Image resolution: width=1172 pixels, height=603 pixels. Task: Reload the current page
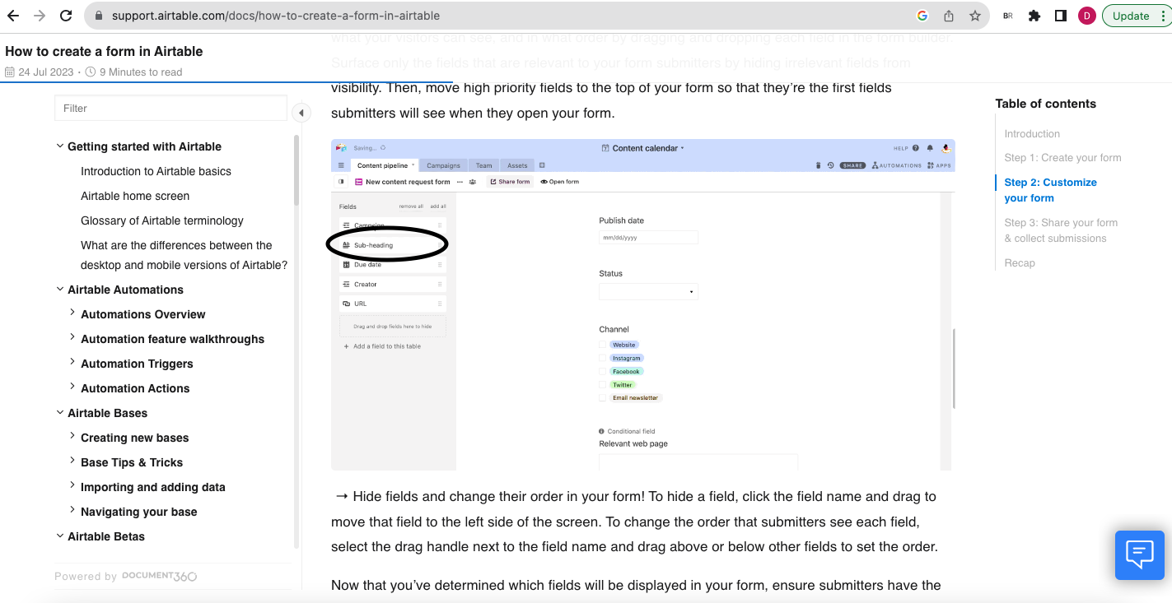click(65, 16)
